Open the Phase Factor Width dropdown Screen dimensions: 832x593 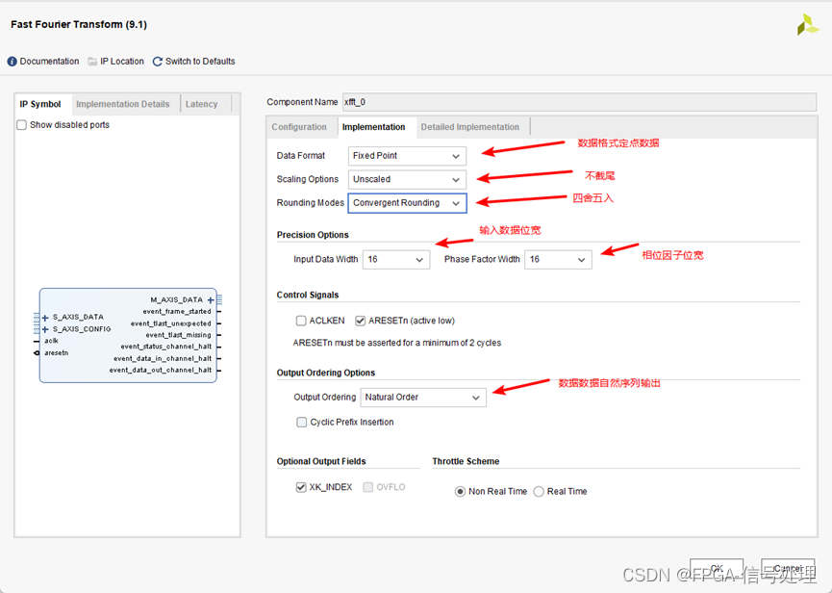[x=558, y=260]
